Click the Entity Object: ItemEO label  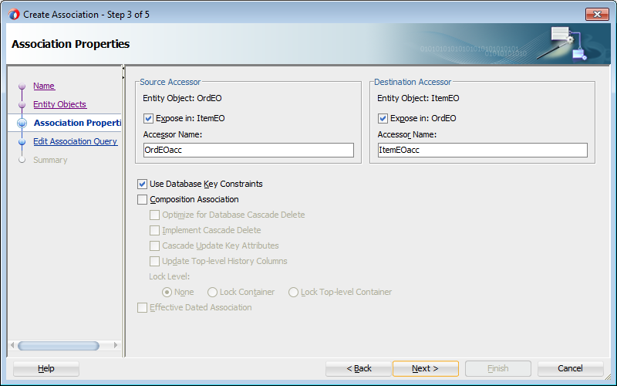click(418, 98)
